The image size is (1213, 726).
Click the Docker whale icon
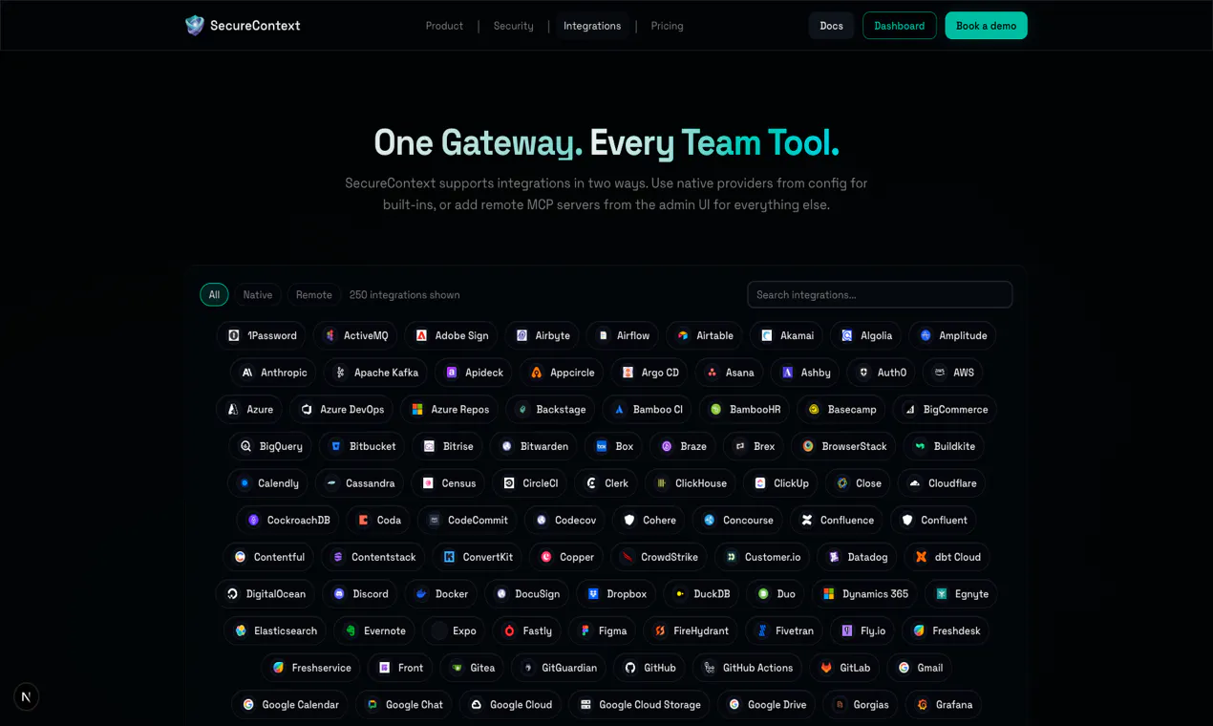tap(421, 594)
